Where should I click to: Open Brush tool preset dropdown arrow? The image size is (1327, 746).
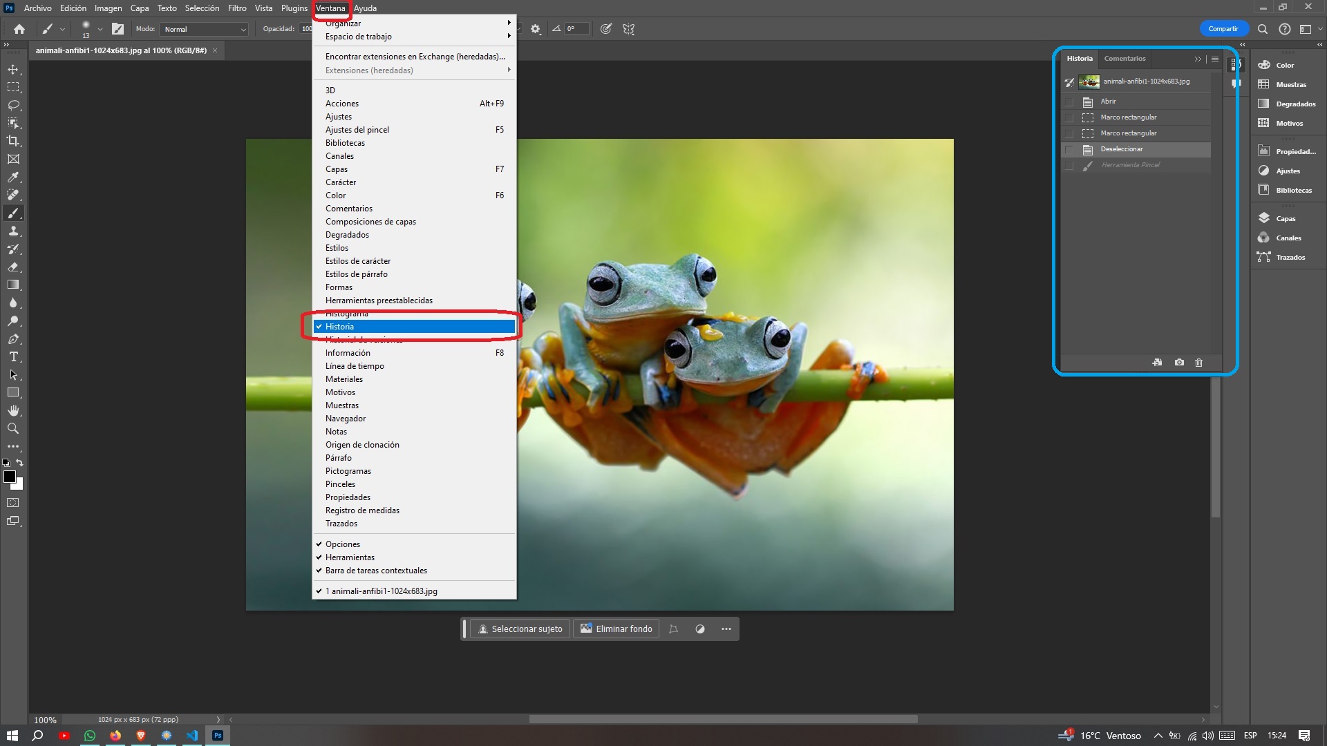(62, 29)
